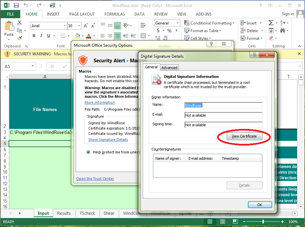Adjust the zoom slider handle
This screenshot has height=227, width=305.
click(263, 222)
